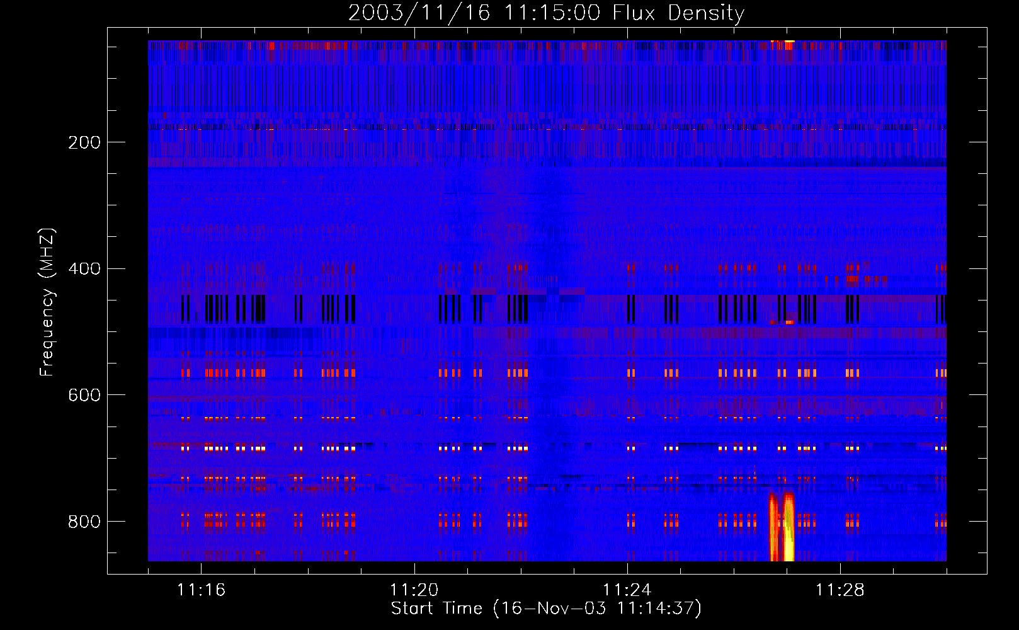This screenshot has width=1019, height=630.
Task: Click the 'Frequency (MHZ)' y-axis label
Action: pyautogui.click(x=47, y=302)
